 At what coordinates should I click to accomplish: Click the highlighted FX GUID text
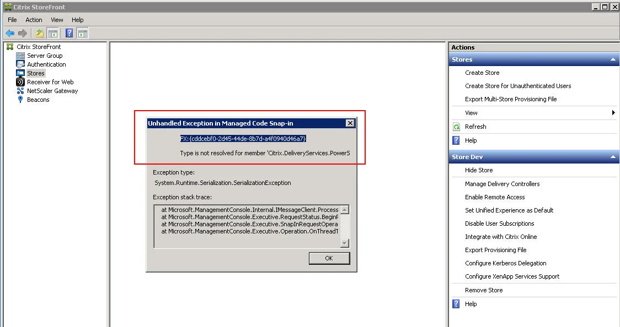coord(243,139)
